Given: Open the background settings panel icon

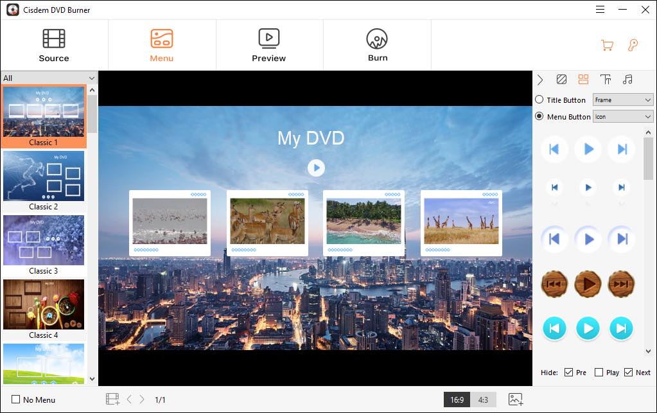Looking at the screenshot, I should 561,79.
